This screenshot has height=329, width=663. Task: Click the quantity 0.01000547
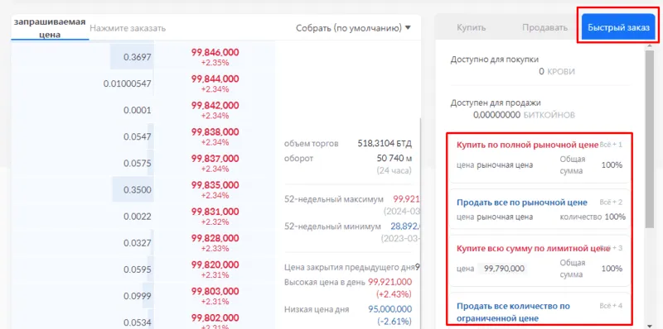128,83
